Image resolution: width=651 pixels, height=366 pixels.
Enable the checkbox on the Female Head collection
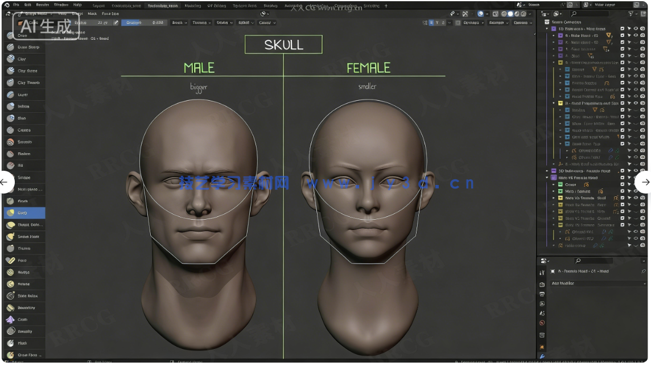point(623,178)
